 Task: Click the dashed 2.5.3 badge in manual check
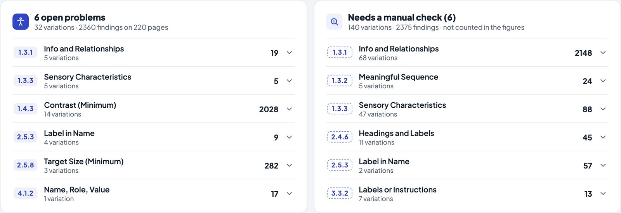pos(340,165)
